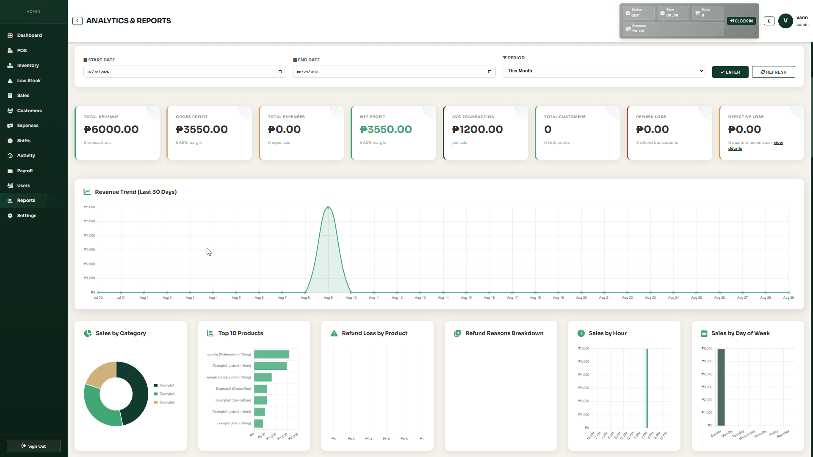Click the Sales by Hour clock icon
Screen dimensions: 813x457
coord(581,333)
